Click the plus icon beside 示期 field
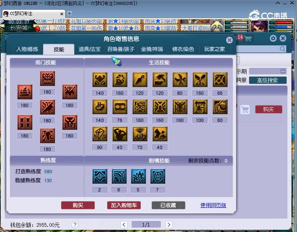The width and height of the screenshot is (297, 232). (x=283, y=71)
